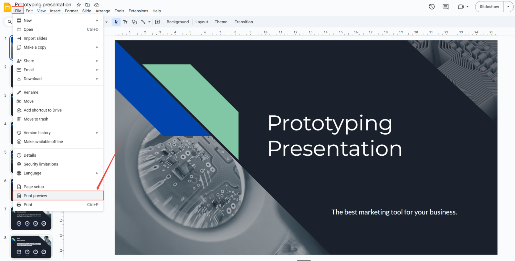The width and height of the screenshot is (515, 261).
Task: Add a comment with the comment icon
Action: pyautogui.click(x=158, y=22)
